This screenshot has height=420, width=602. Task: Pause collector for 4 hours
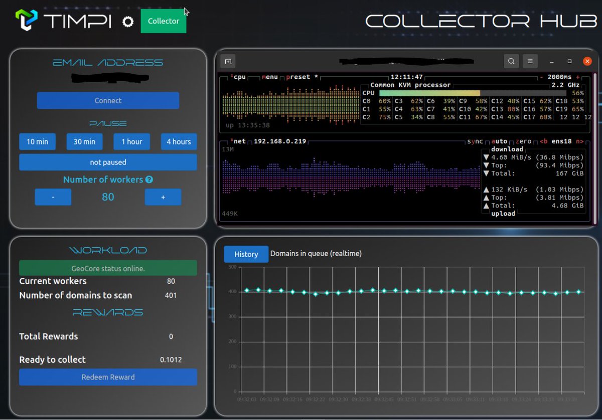pos(179,142)
